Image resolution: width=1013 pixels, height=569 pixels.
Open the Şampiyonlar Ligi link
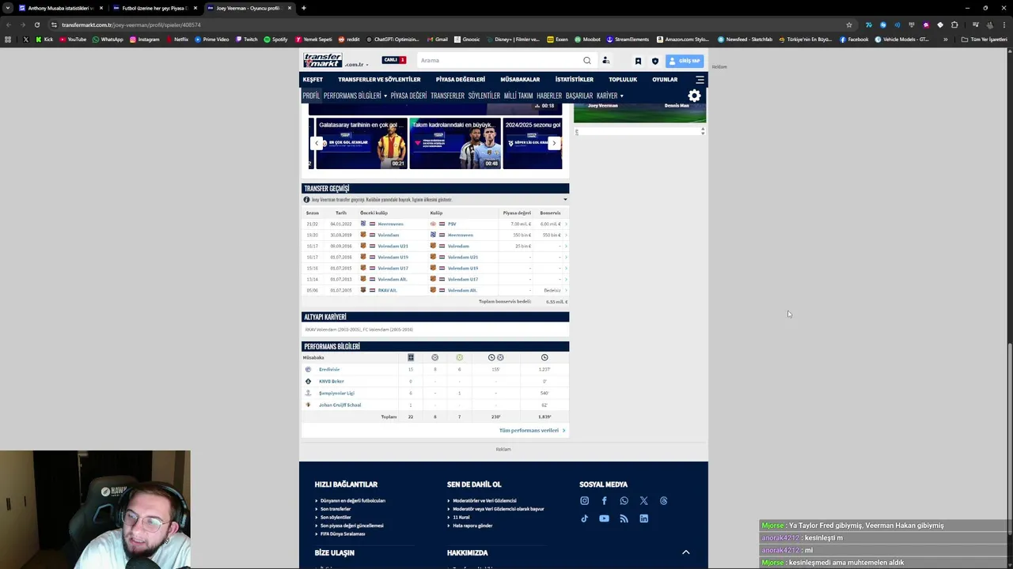336,393
